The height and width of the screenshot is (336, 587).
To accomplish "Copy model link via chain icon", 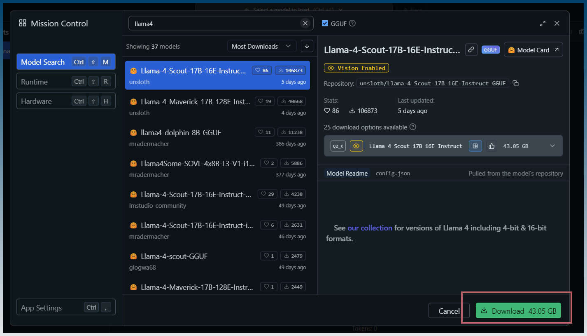I will tap(471, 50).
